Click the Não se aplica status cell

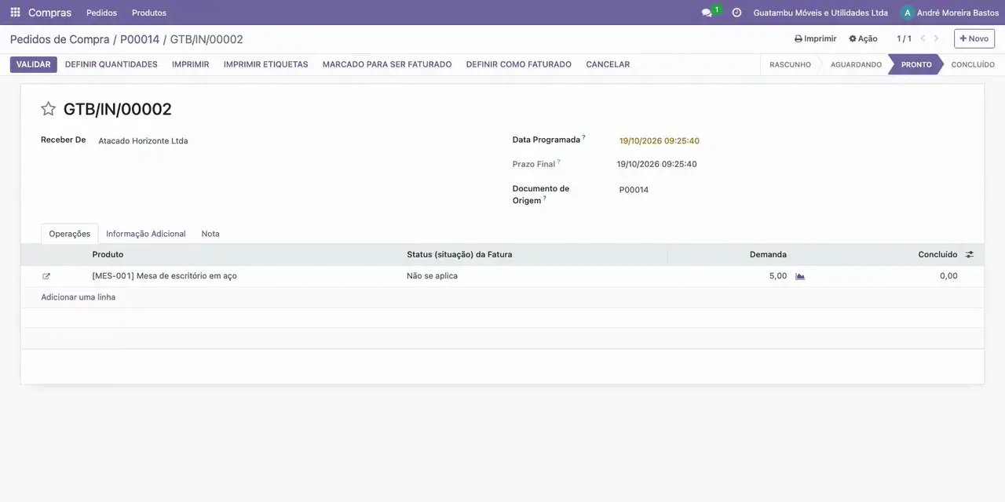[432, 276]
